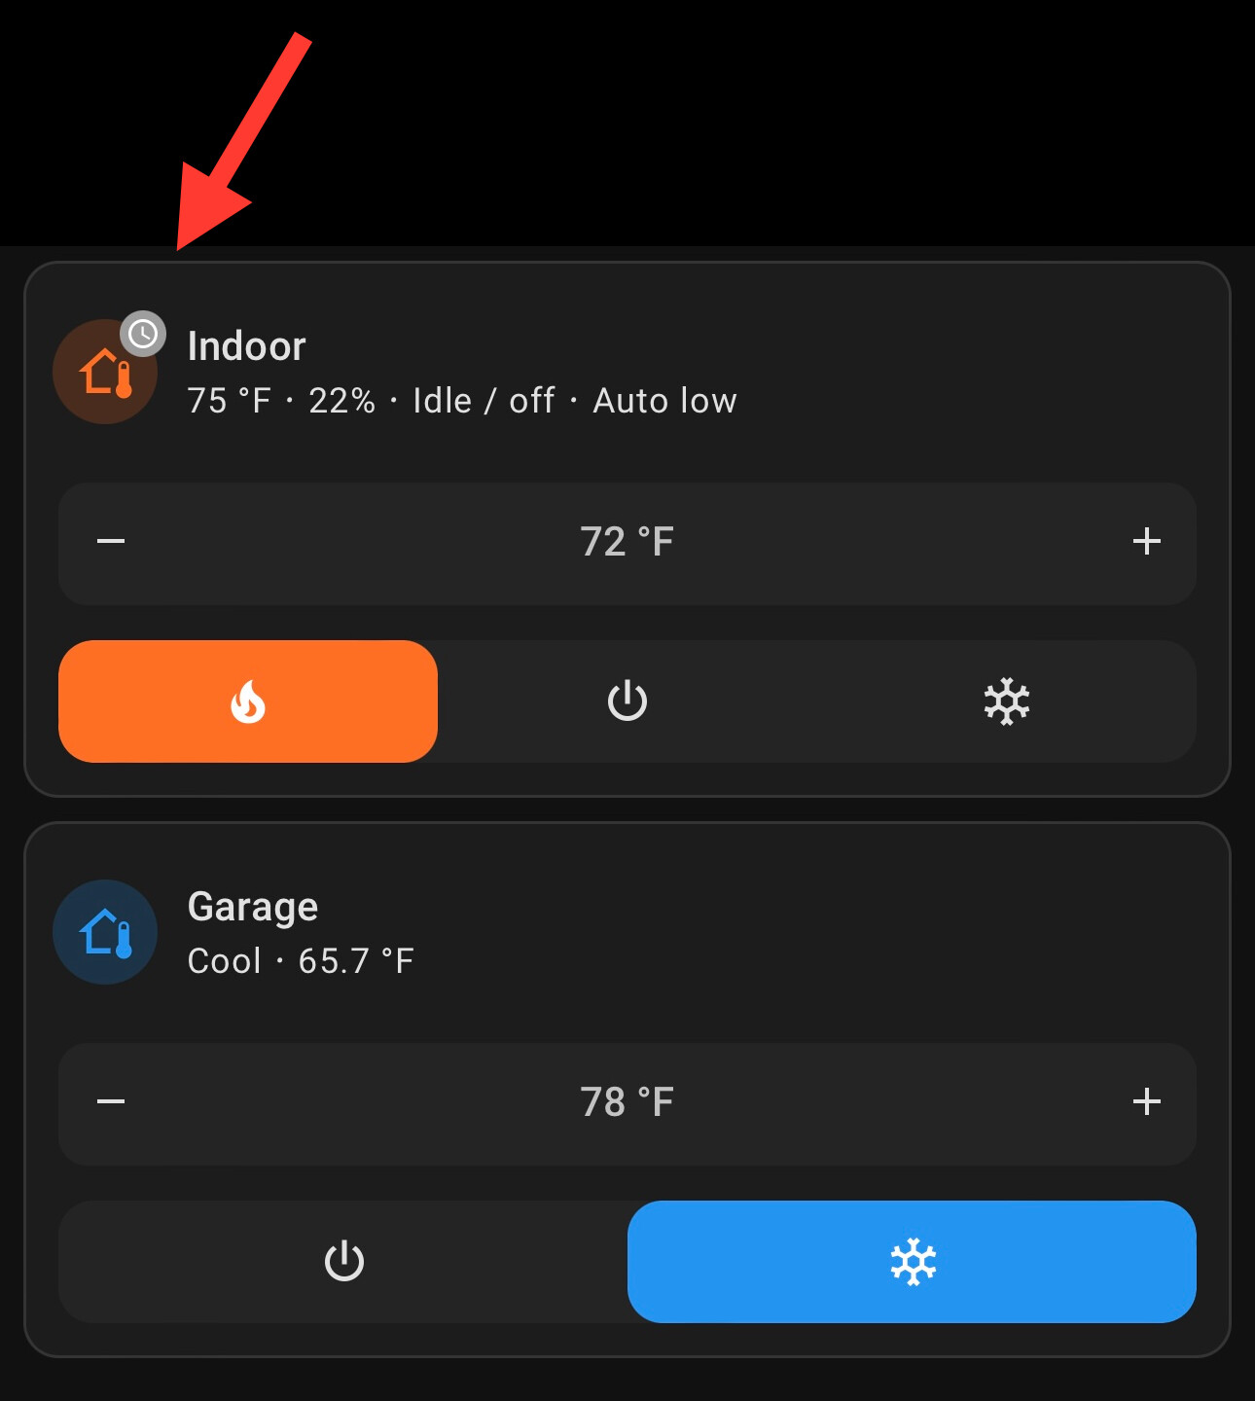
Task: Click the Indoor house-thermometer entity icon
Action: (x=104, y=371)
